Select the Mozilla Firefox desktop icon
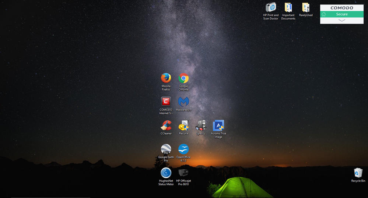The width and height of the screenshot is (368, 198). tap(166, 78)
